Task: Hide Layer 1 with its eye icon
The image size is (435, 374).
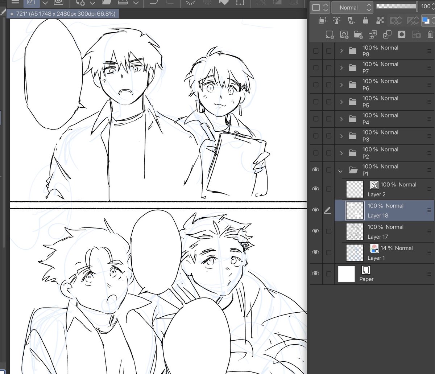Action: coord(316,252)
